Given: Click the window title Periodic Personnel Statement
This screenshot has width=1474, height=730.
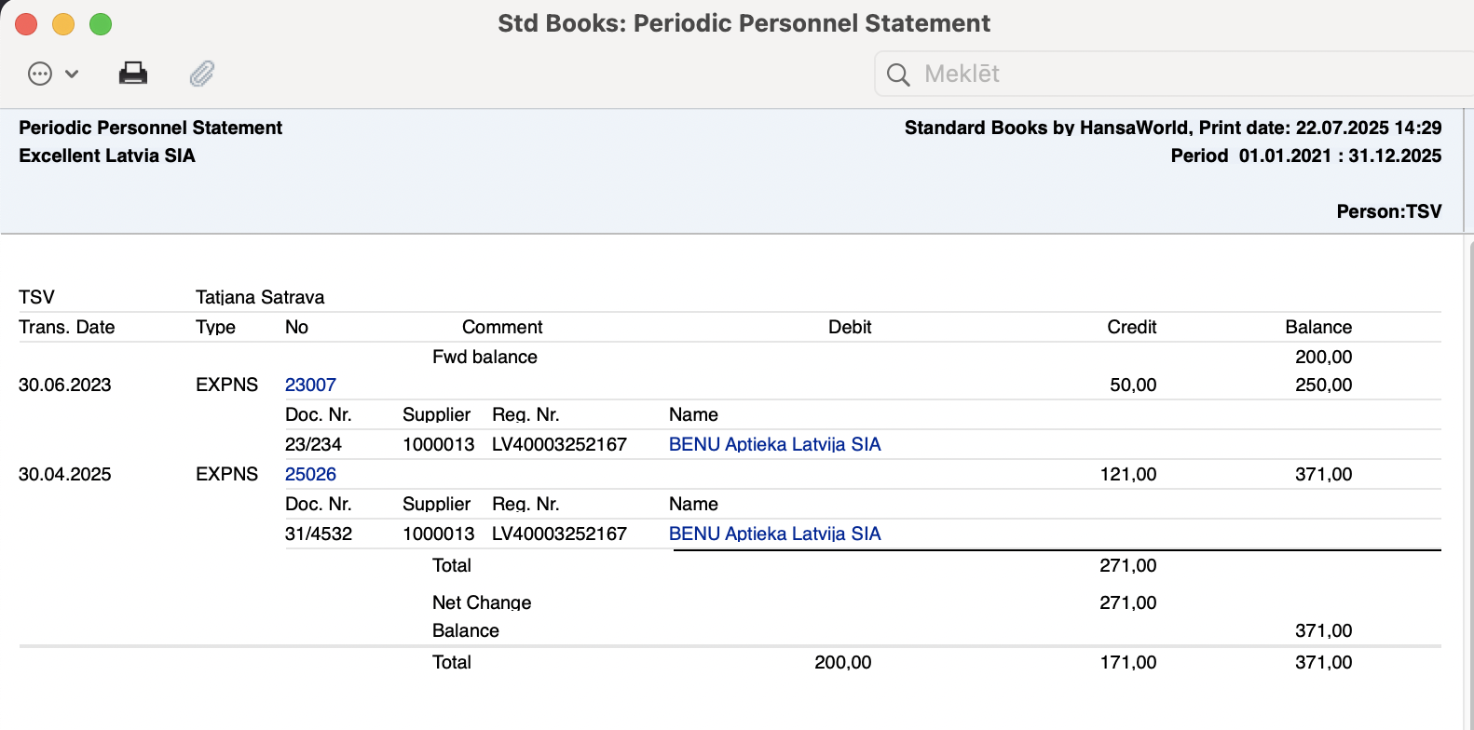Looking at the screenshot, I should [x=744, y=23].
